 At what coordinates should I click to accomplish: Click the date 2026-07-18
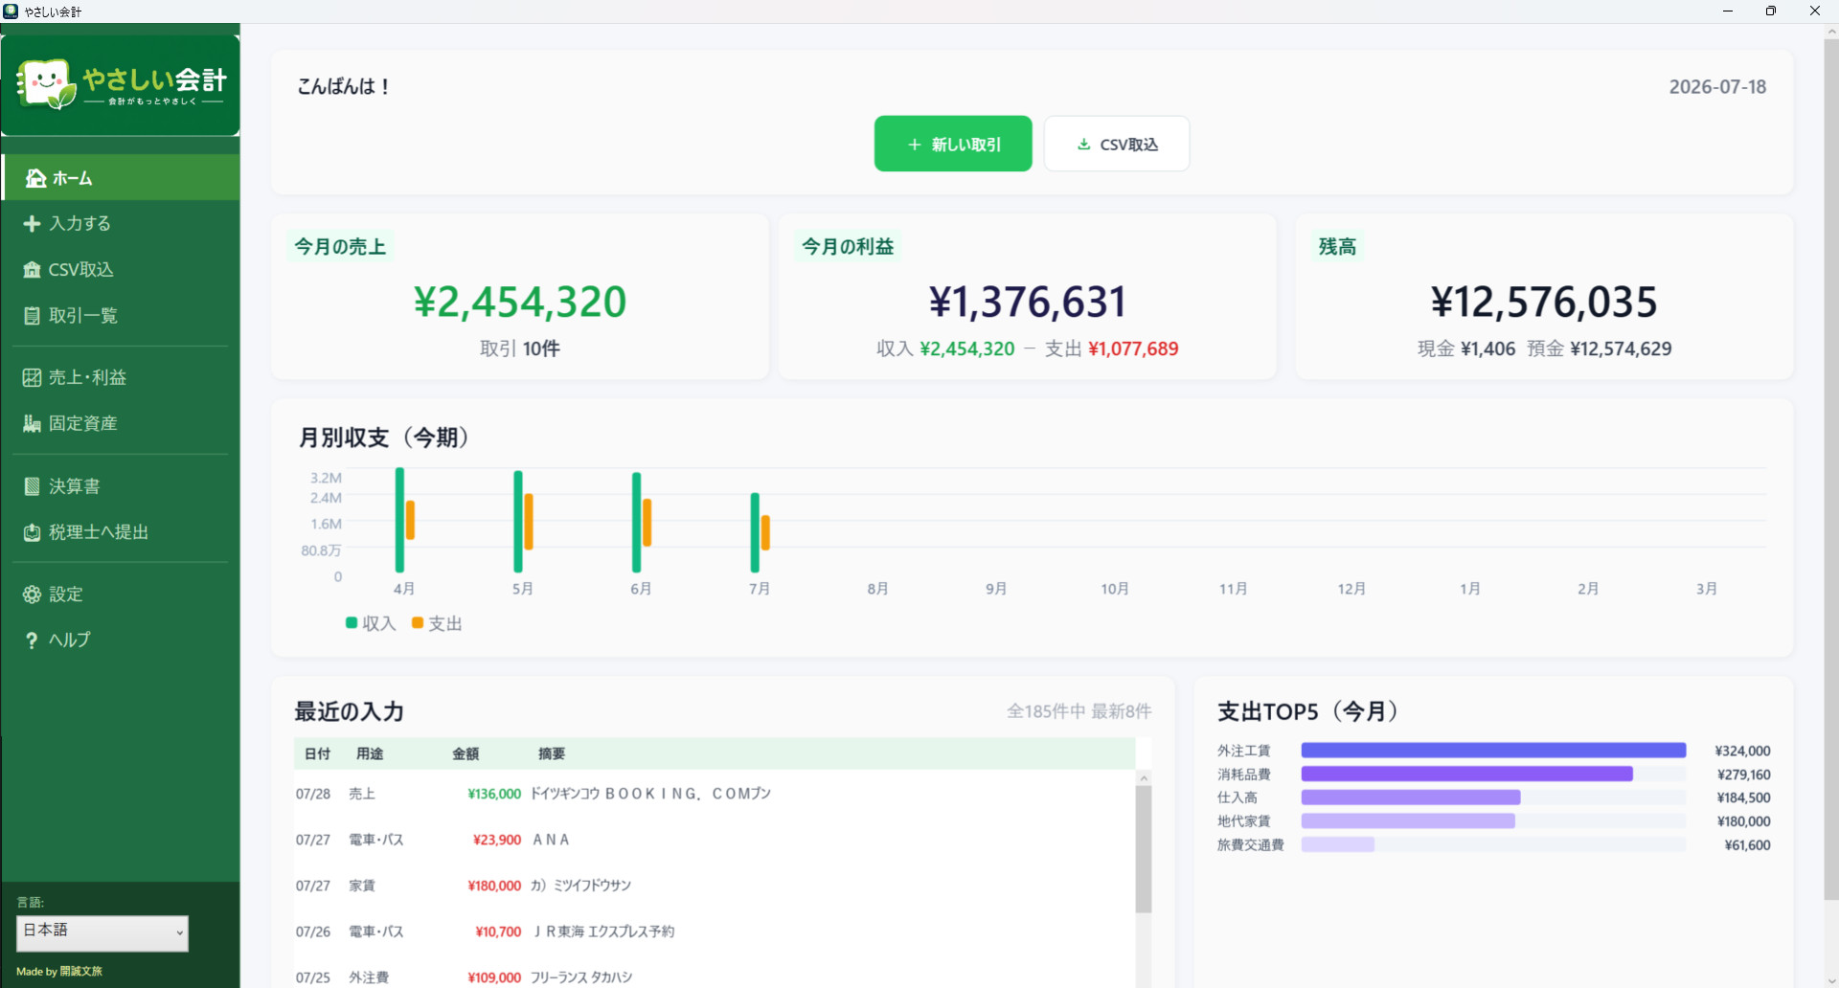1717,87
